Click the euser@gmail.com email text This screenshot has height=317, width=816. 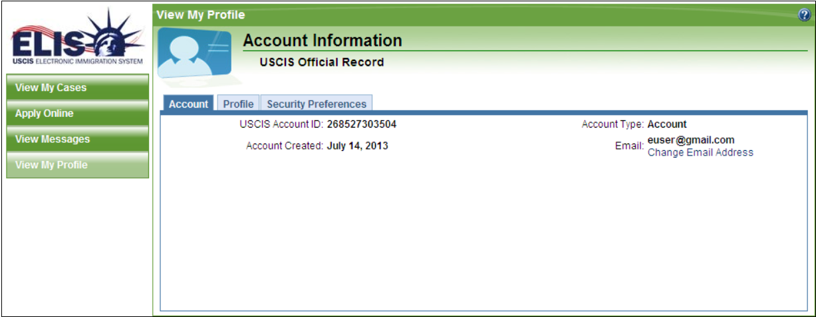[691, 140]
